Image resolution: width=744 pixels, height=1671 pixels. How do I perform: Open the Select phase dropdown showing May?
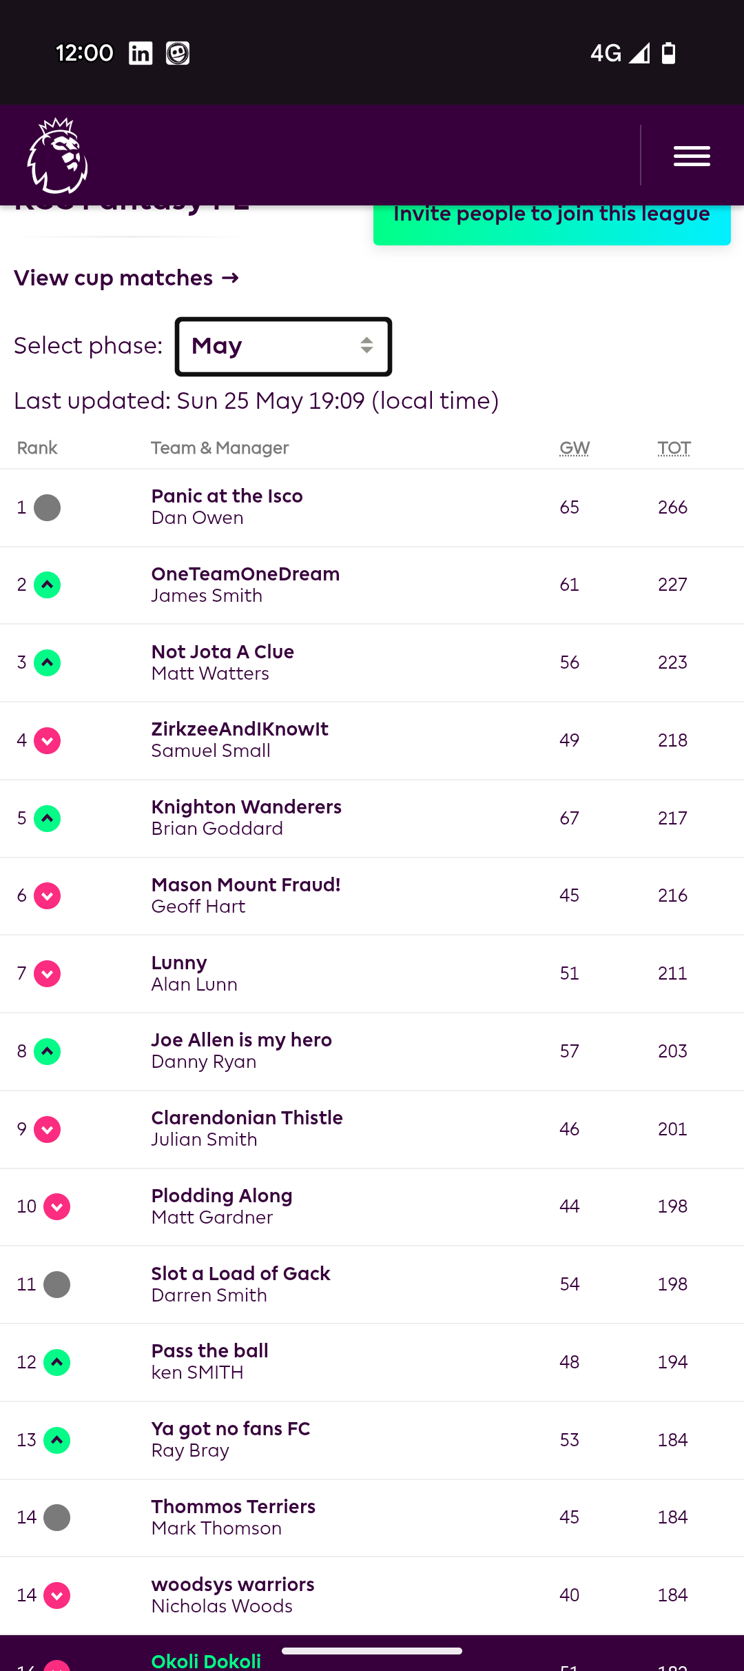pyautogui.click(x=283, y=347)
